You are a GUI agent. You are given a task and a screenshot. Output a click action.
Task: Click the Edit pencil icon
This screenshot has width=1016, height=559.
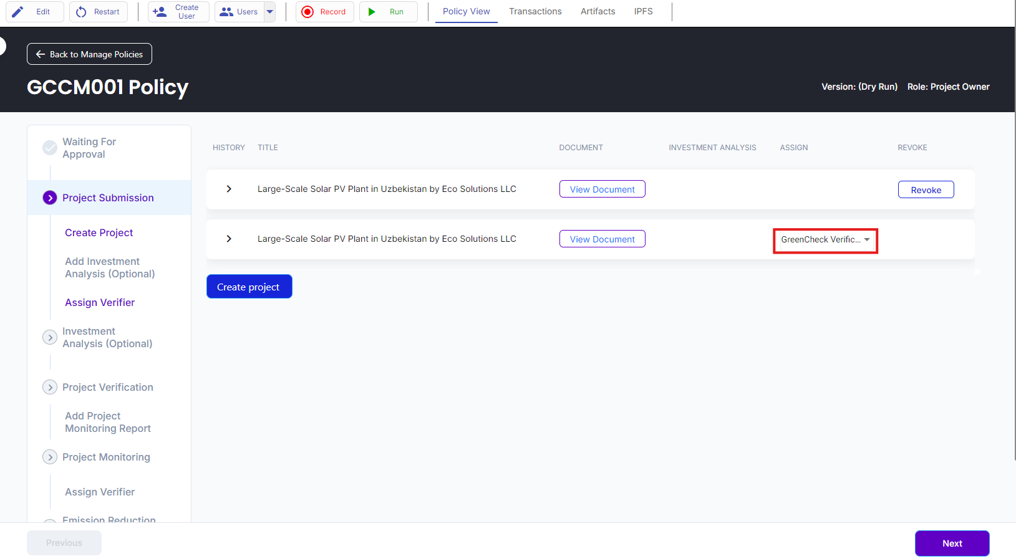18,12
